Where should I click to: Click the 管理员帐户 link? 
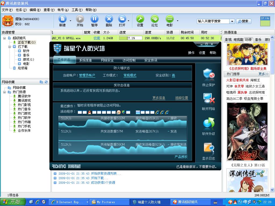tap(87, 75)
